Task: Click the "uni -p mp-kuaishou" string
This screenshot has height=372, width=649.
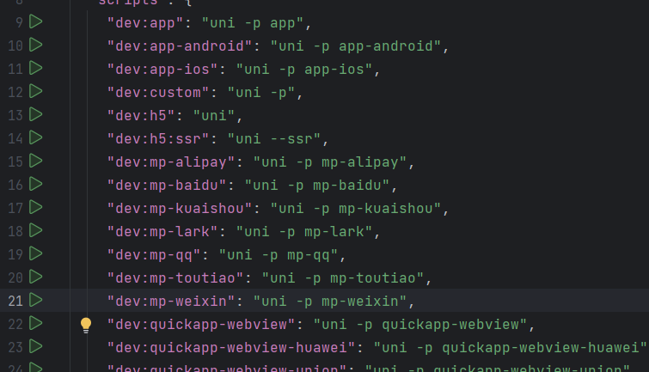Action: click(x=356, y=209)
